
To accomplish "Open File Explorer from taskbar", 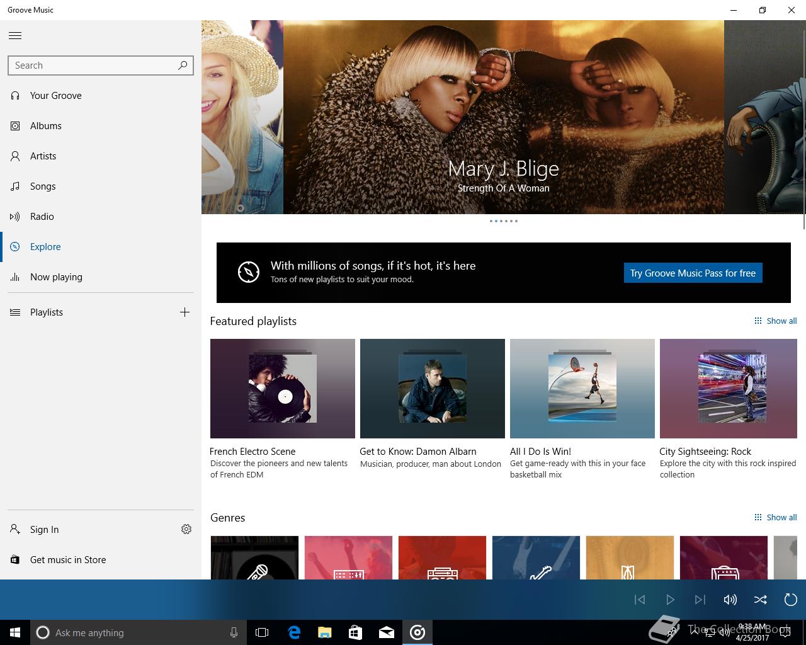I will click(325, 632).
